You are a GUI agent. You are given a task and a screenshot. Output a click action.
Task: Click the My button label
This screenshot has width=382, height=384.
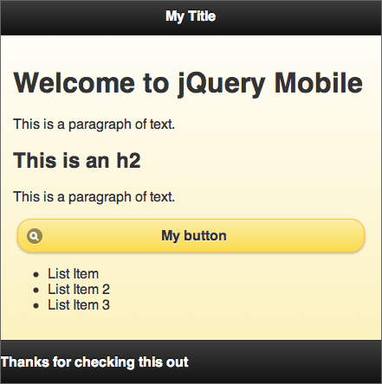[194, 236]
